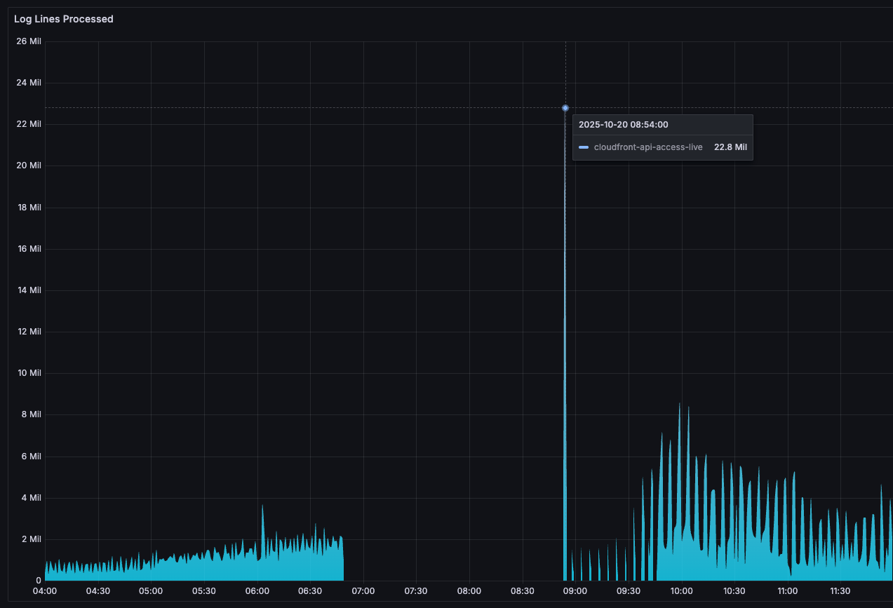Click the 06:00 label on the time axis
Viewport: 893px width, 608px height.
[257, 591]
